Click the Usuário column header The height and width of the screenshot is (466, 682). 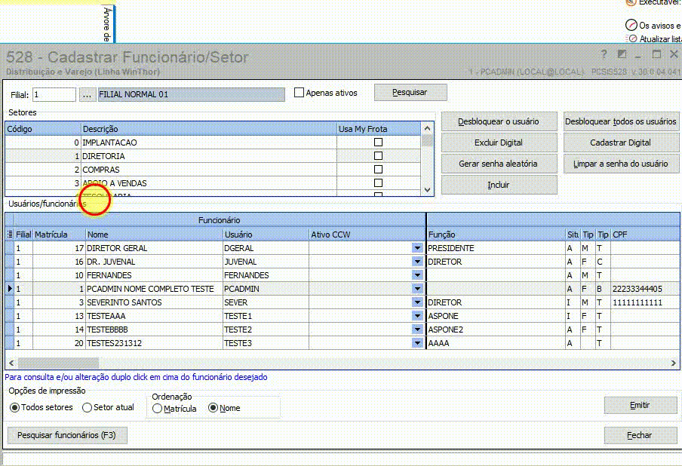[266, 235]
